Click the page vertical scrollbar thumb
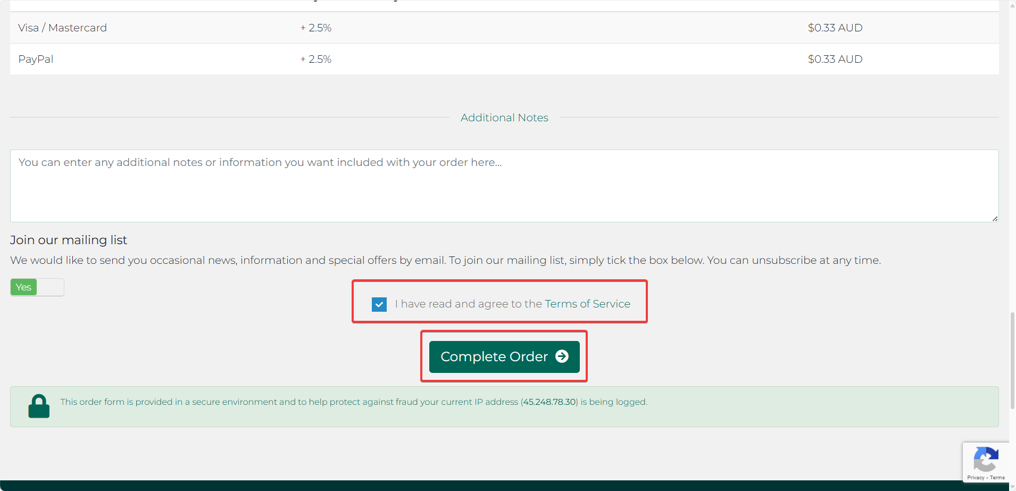1016x491 pixels. (x=1012, y=361)
